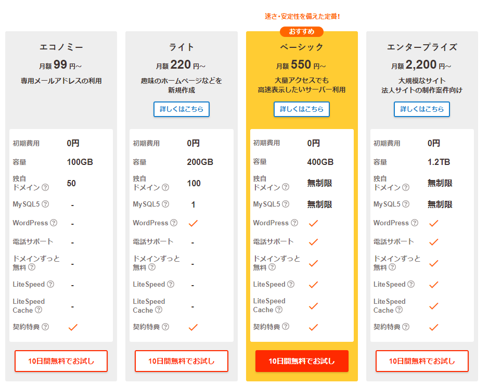Image resolution: width=489 pixels, height=385 pixels.
Task: Open the 独自ドメイン help icon in the エンタープライズ plan
Action: (406, 187)
